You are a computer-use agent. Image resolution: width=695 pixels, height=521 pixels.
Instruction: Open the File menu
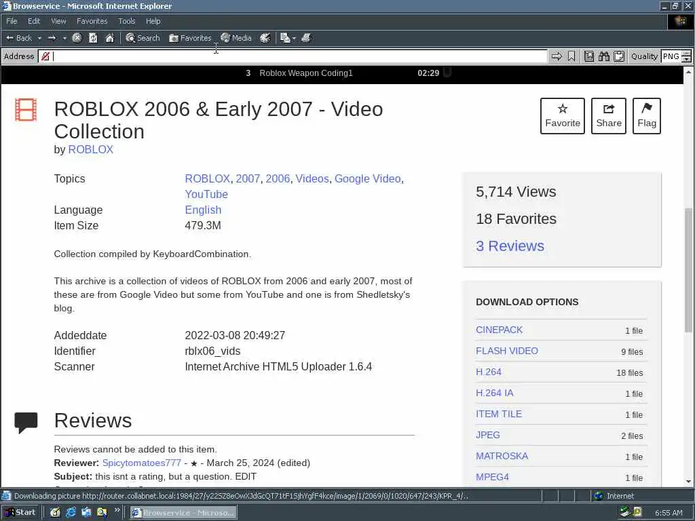tap(12, 21)
